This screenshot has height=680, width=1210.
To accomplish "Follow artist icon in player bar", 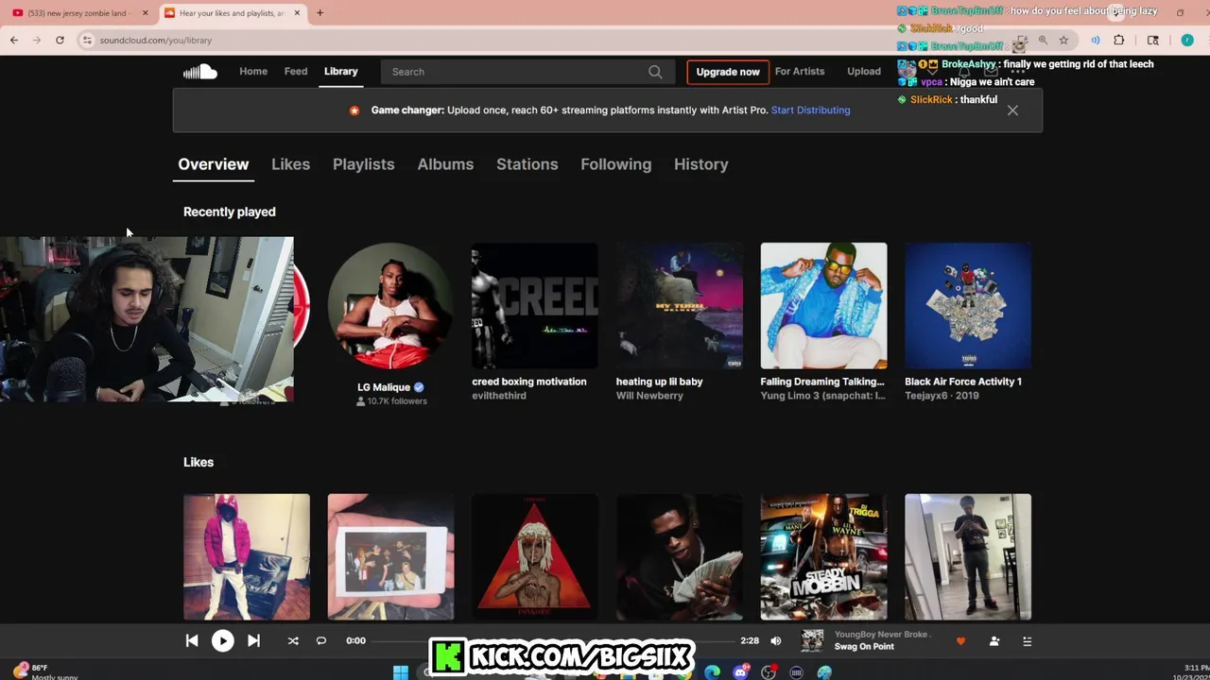I will (x=994, y=641).
